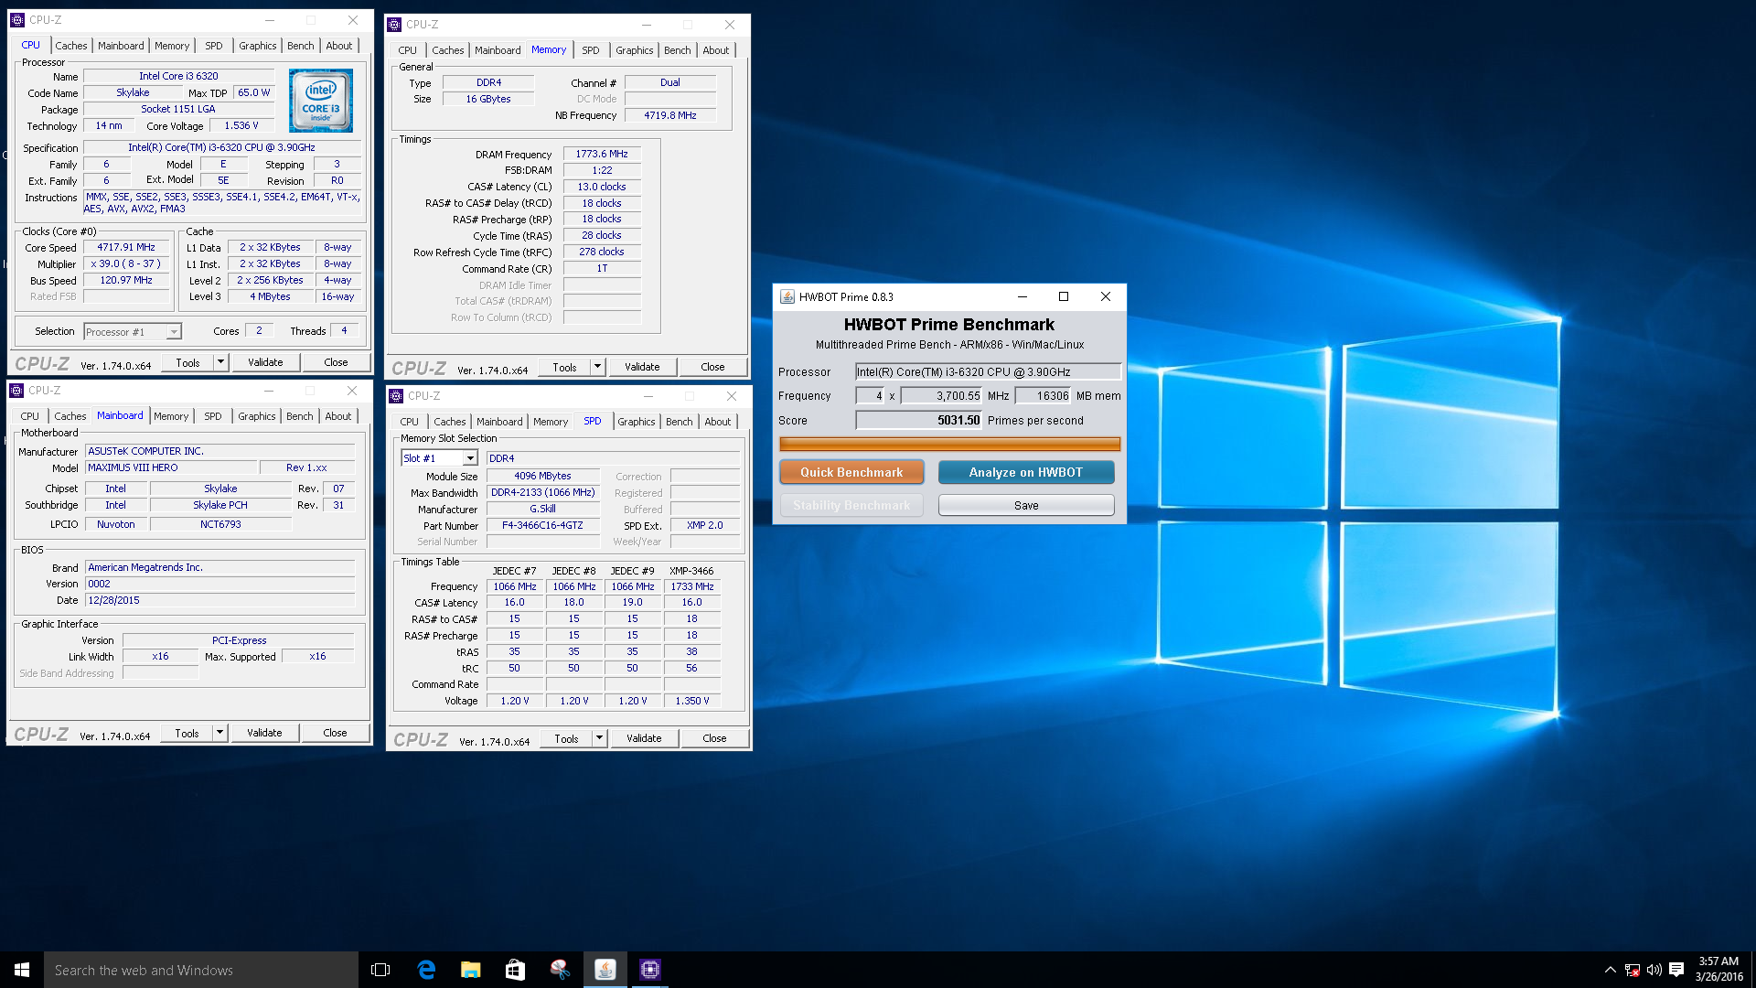Show hidden system tray icons

tap(1610, 970)
